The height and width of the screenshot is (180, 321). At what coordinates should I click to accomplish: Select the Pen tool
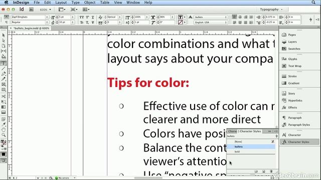pos(4,73)
